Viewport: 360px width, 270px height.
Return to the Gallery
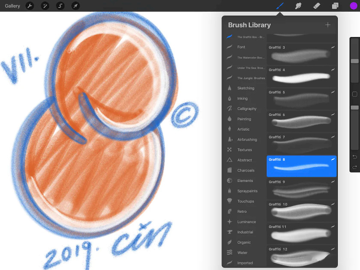[x=12, y=6]
